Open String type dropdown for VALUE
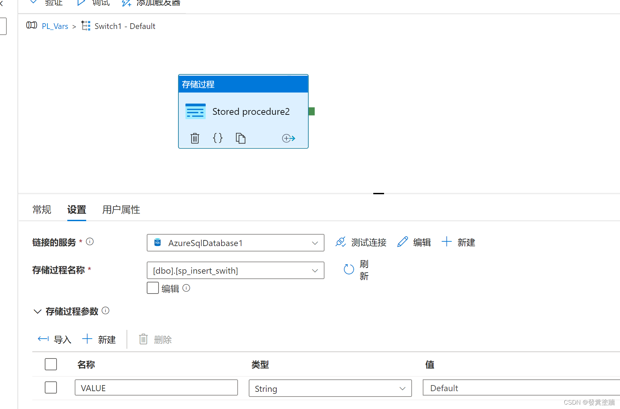 (x=330, y=388)
